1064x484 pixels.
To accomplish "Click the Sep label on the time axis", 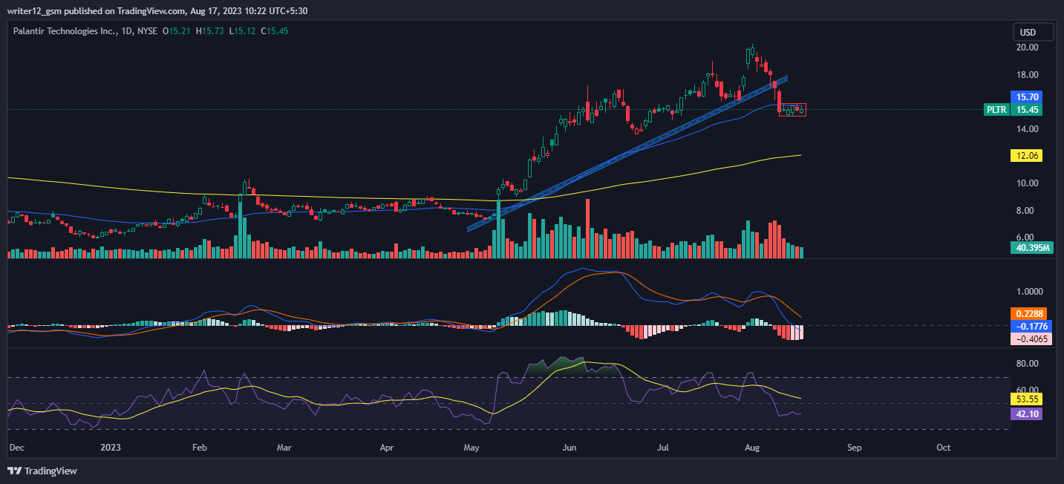I will [x=855, y=448].
